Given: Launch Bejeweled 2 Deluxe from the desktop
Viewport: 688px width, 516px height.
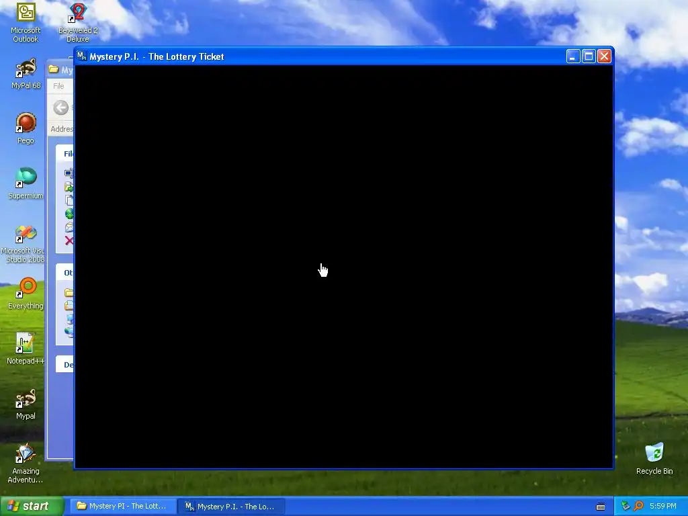Looking at the screenshot, I should pos(78,22).
